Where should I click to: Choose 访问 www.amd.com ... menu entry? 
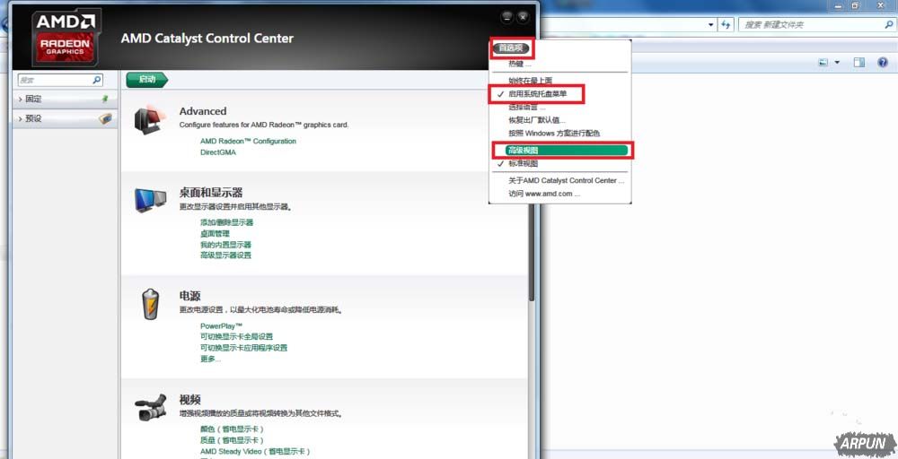[544, 194]
